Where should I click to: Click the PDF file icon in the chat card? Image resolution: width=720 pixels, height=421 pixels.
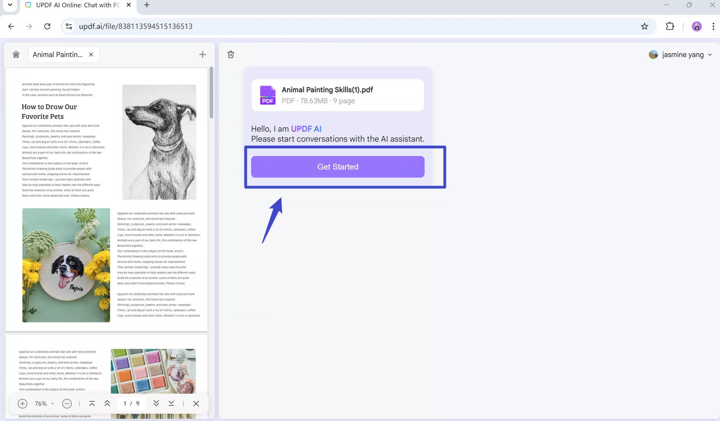(x=268, y=95)
